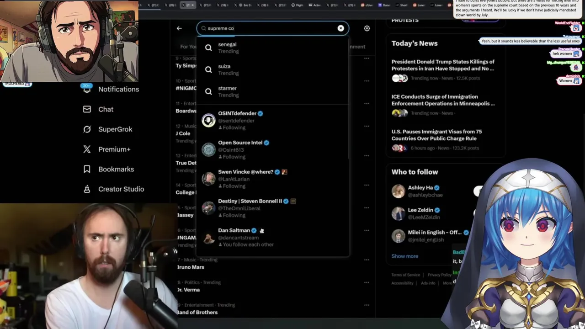Click the Premium+ X logo icon

coord(87,149)
